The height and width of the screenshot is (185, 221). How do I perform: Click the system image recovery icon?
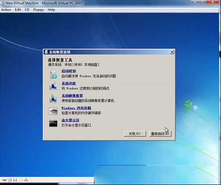pyautogui.click(x=53, y=99)
